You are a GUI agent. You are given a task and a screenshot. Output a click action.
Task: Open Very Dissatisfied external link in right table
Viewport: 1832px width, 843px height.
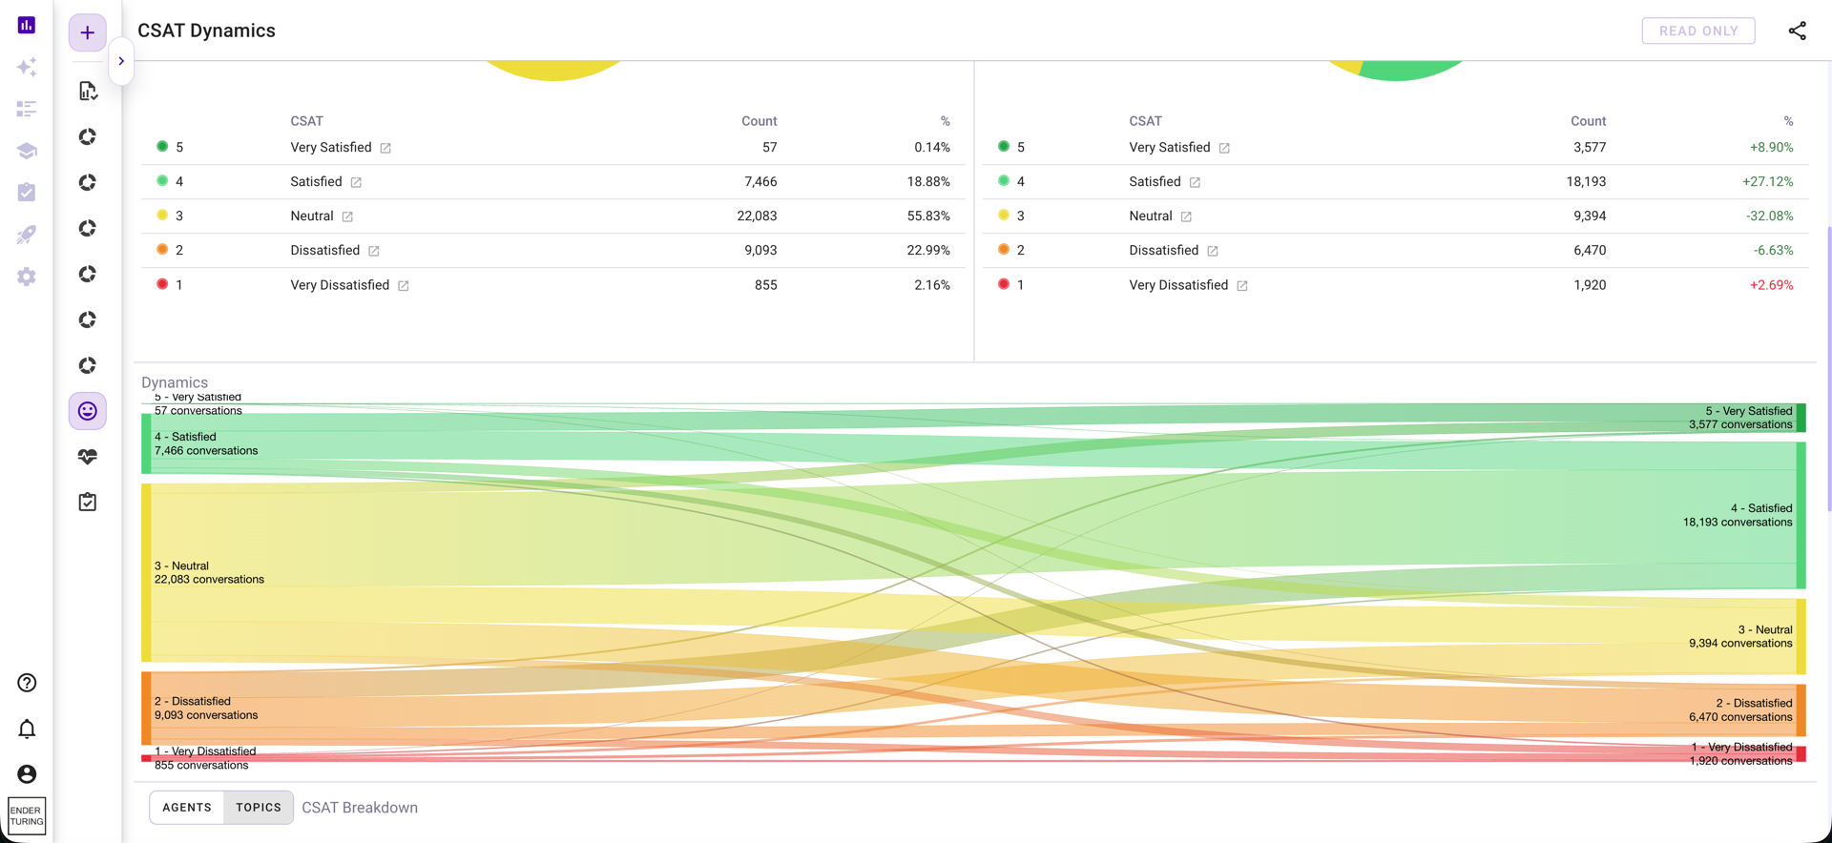click(1242, 285)
